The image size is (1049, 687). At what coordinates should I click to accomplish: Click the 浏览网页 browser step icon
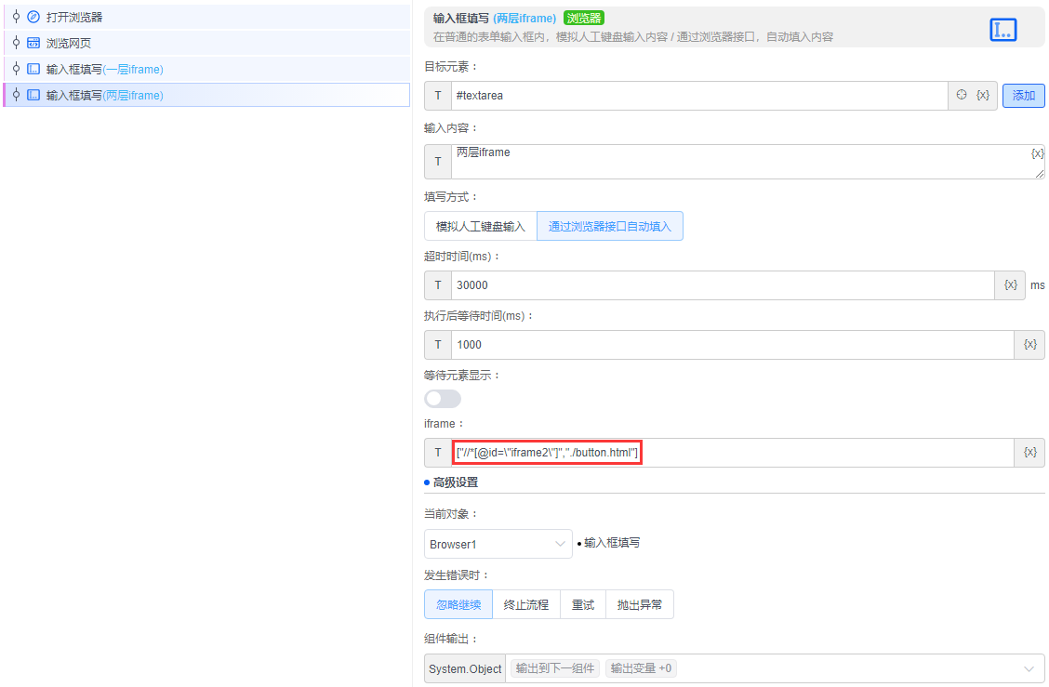tap(33, 42)
